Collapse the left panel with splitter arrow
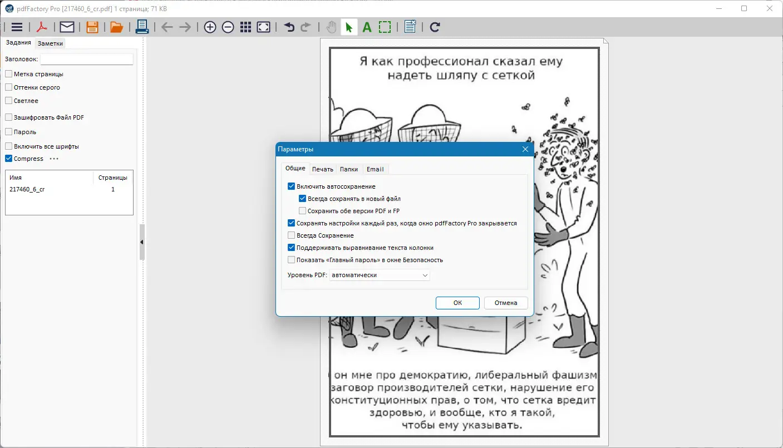The image size is (783, 448). (x=142, y=242)
